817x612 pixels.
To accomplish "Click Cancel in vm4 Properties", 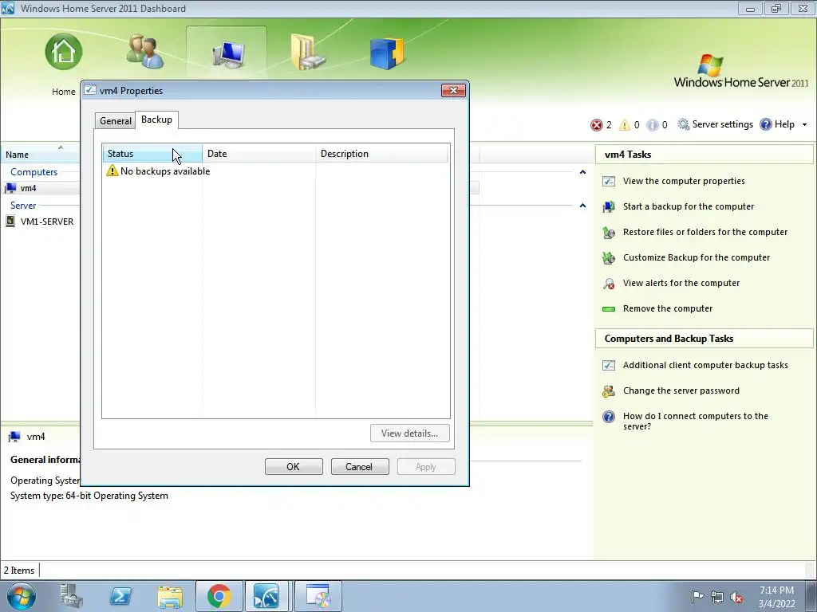I will click(x=360, y=467).
